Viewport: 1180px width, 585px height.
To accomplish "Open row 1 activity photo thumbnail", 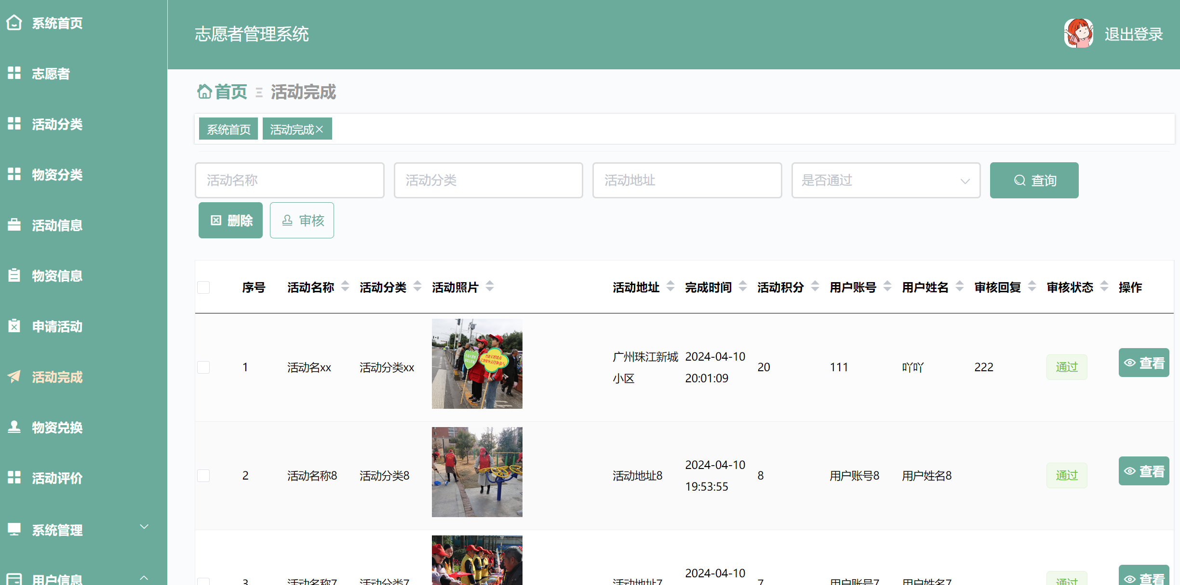I will (x=477, y=364).
